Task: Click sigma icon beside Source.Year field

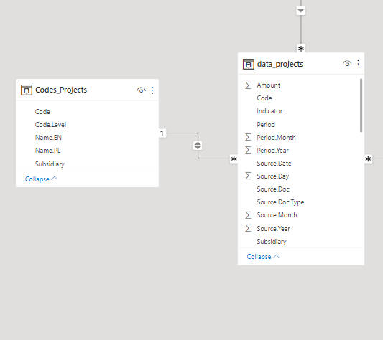Action: (248, 228)
